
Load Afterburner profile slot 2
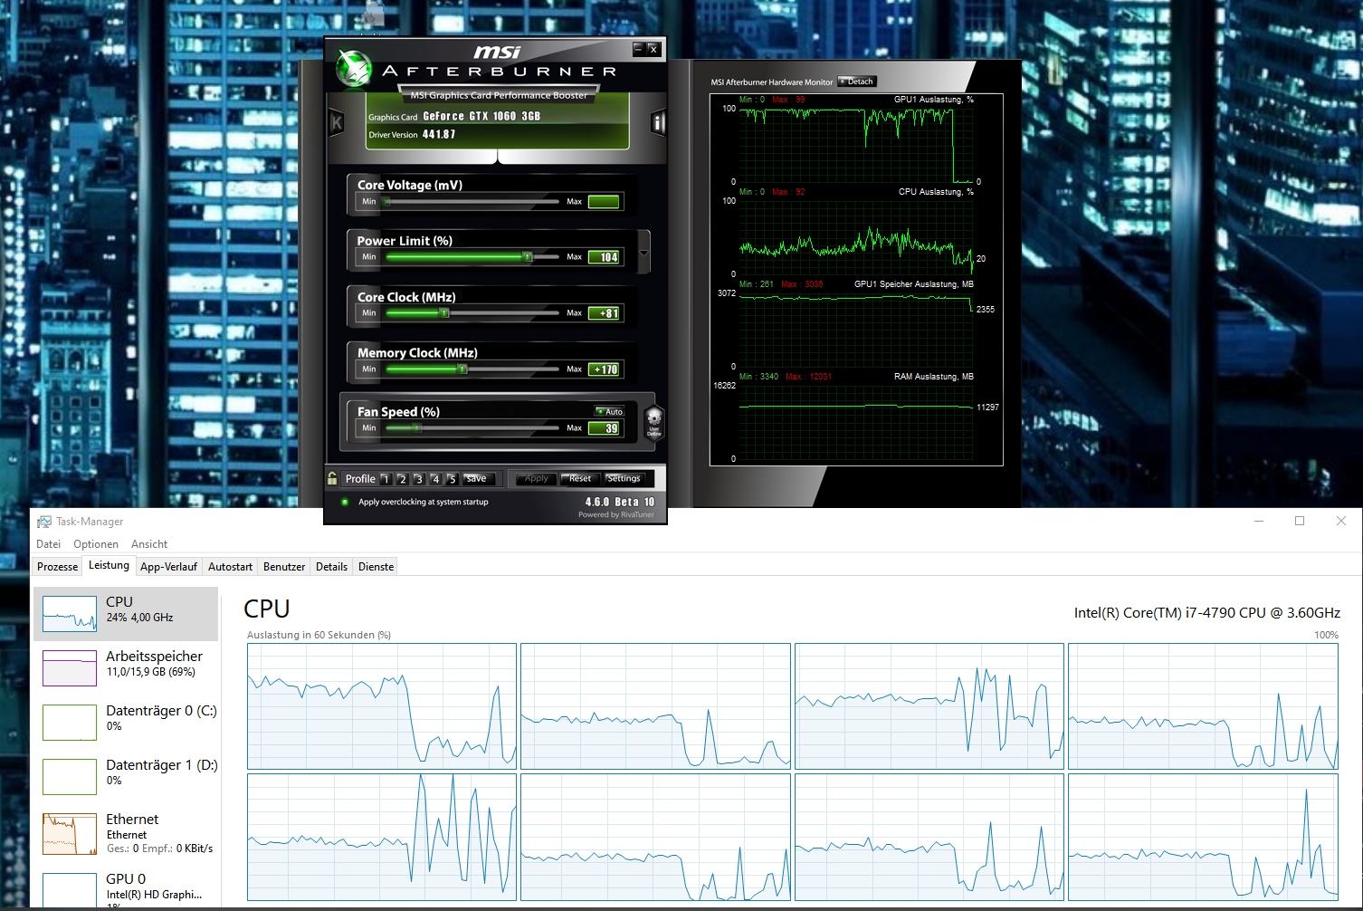(402, 479)
